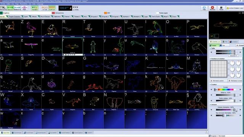The height and width of the screenshot is (137, 244).
Task: Open the Language menu
Action: tap(40, 4)
